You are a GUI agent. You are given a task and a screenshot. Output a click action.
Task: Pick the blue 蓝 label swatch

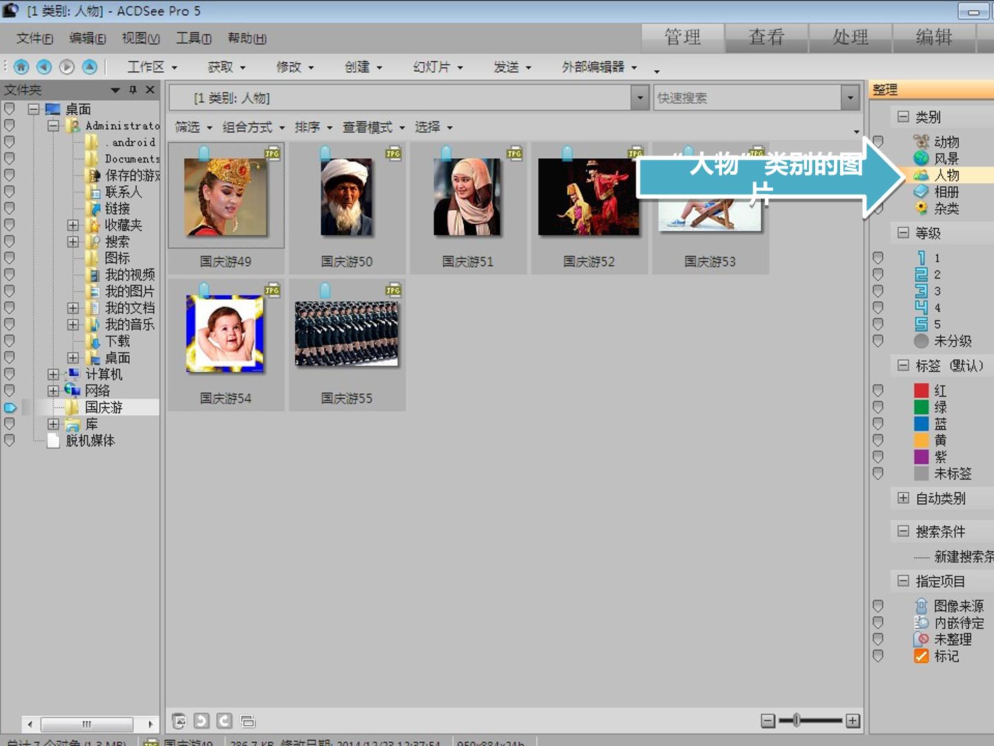[921, 423]
